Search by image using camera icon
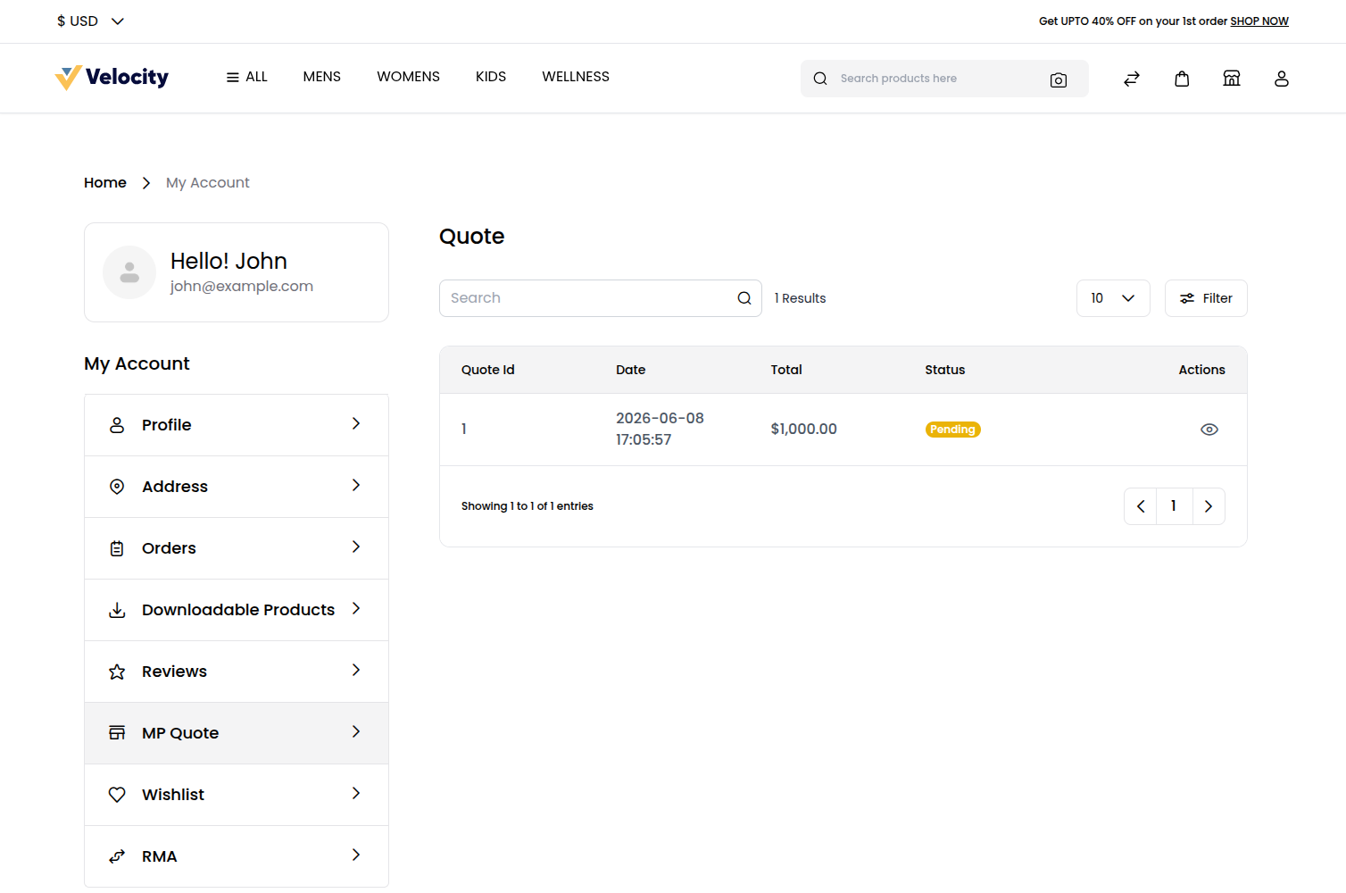 point(1059,79)
